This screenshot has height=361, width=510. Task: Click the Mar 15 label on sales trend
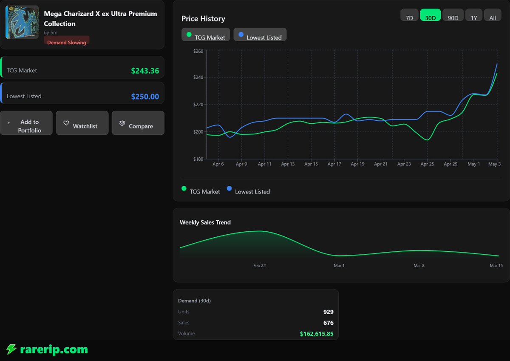(496, 265)
